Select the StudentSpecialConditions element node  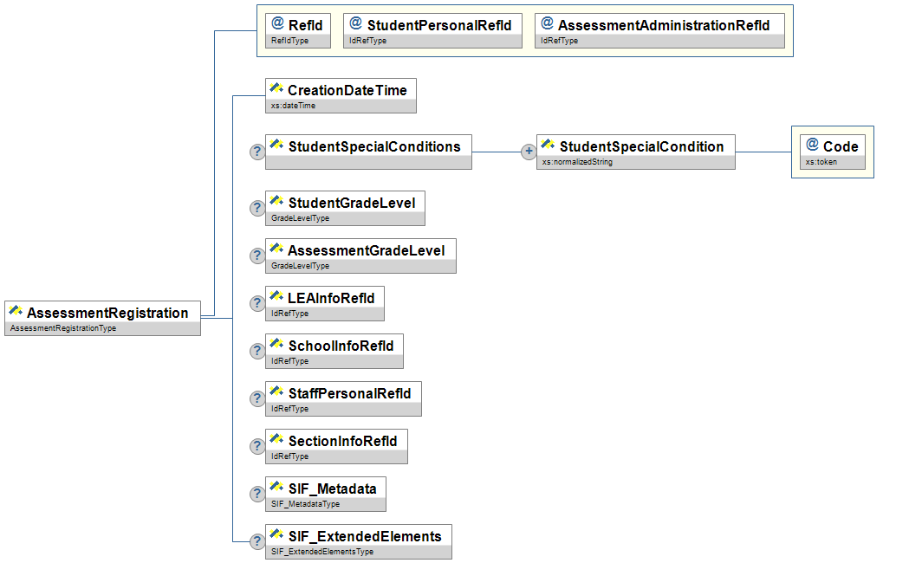373,146
